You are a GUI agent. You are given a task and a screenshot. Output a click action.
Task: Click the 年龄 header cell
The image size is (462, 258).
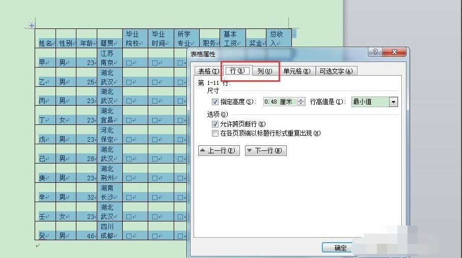click(x=87, y=38)
